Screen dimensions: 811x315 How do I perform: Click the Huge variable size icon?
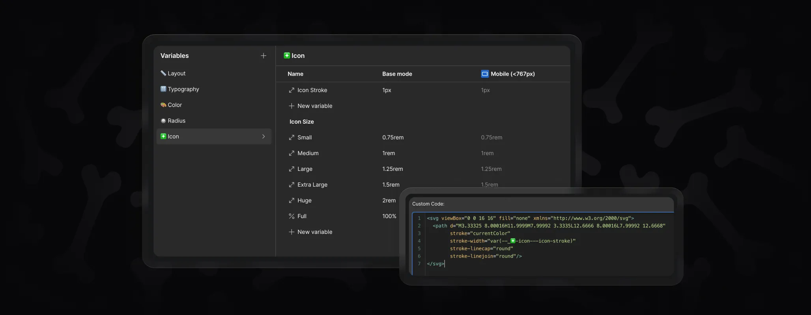tap(292, 200)
